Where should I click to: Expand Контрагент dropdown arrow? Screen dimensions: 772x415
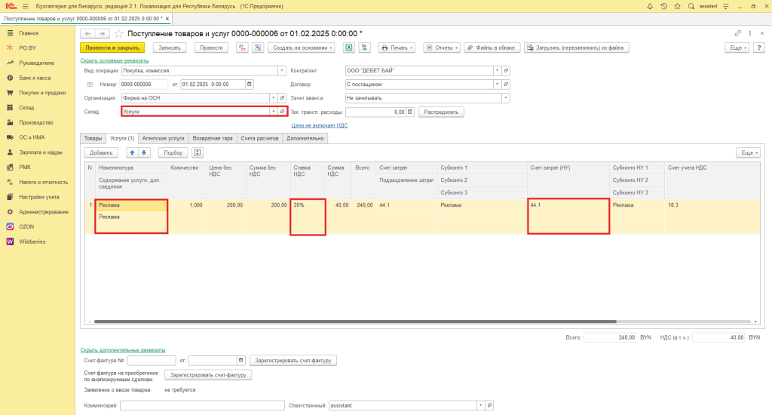(x=498, y=70)
